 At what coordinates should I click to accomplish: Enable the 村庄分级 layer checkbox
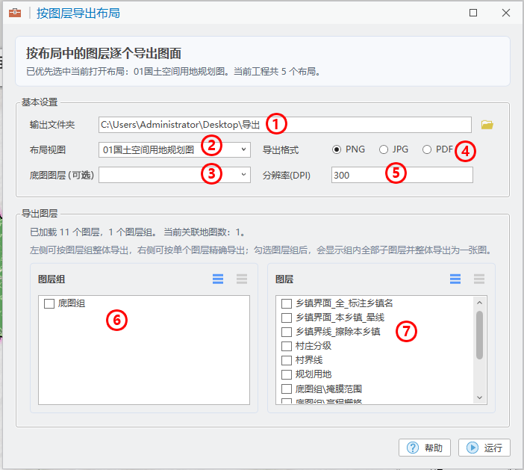pyautogui.click(x=287, y=346)
